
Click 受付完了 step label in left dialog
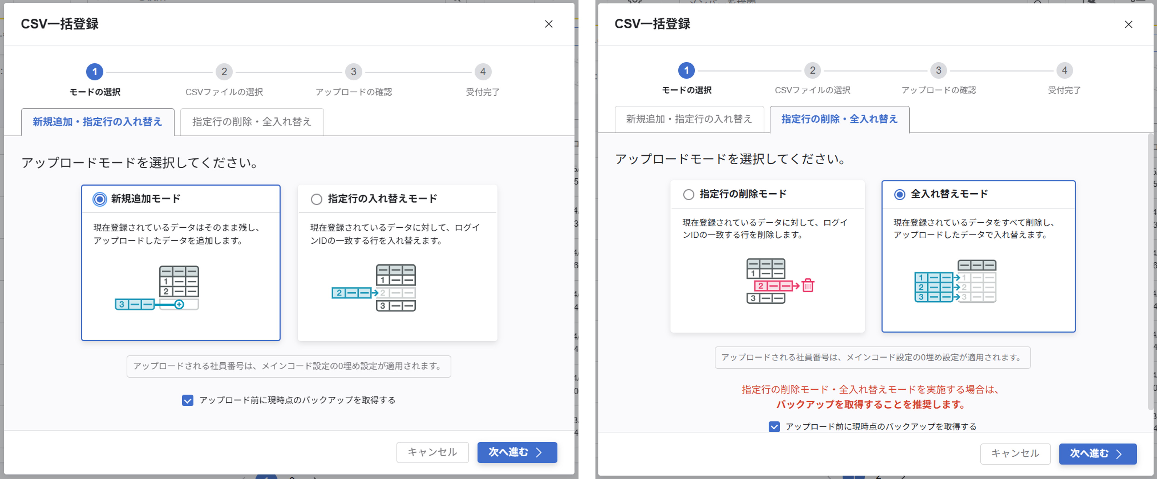tap(483, 92)
